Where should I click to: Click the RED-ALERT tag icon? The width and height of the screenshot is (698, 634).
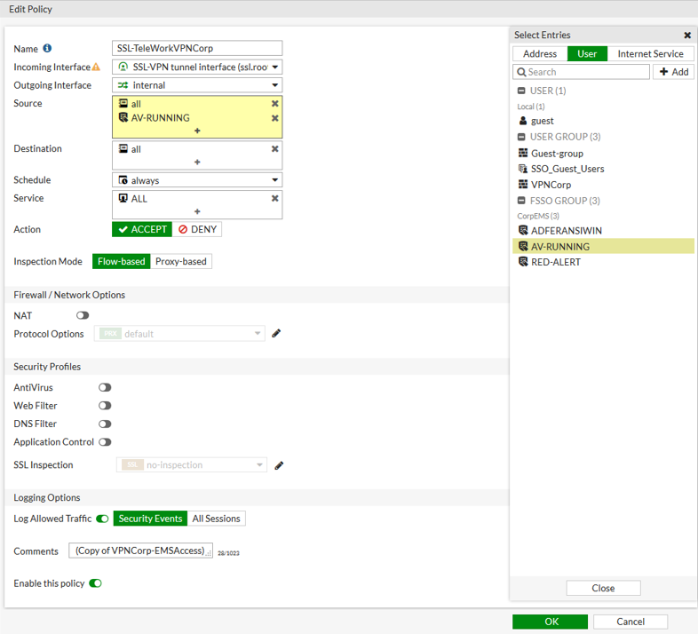point(524,261)
